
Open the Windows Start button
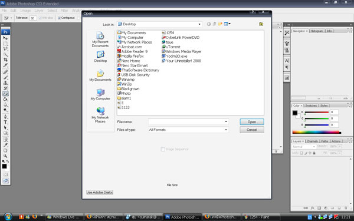pos(8,217)
